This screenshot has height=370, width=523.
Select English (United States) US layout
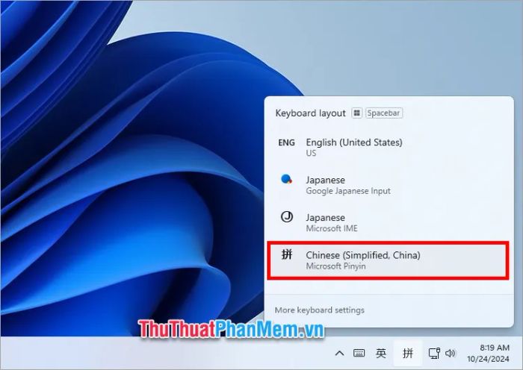tap(353, 147)
